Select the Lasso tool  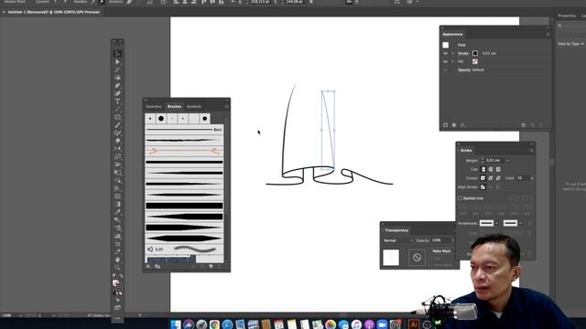point(118,78)
